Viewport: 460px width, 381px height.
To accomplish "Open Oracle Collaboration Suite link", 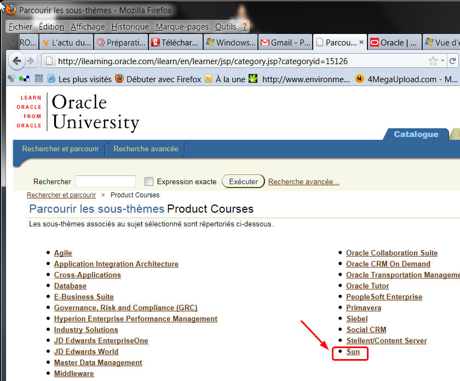I will [392, 253].
